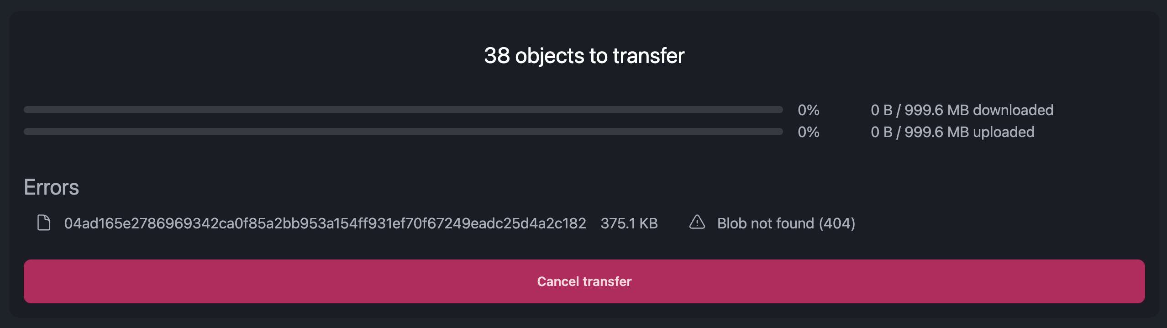Click the '38 objects to transfer' heading
The image size is (1167, 328).
(584, 56)
